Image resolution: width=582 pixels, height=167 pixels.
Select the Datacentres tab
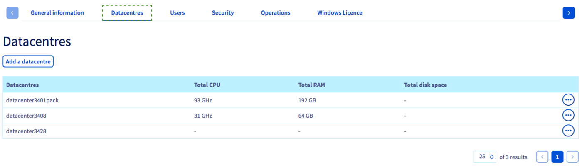click(127, 13)
